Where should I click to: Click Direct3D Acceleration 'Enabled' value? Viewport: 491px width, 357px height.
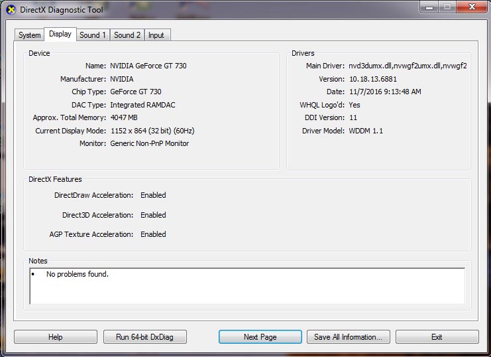point(153,215)
